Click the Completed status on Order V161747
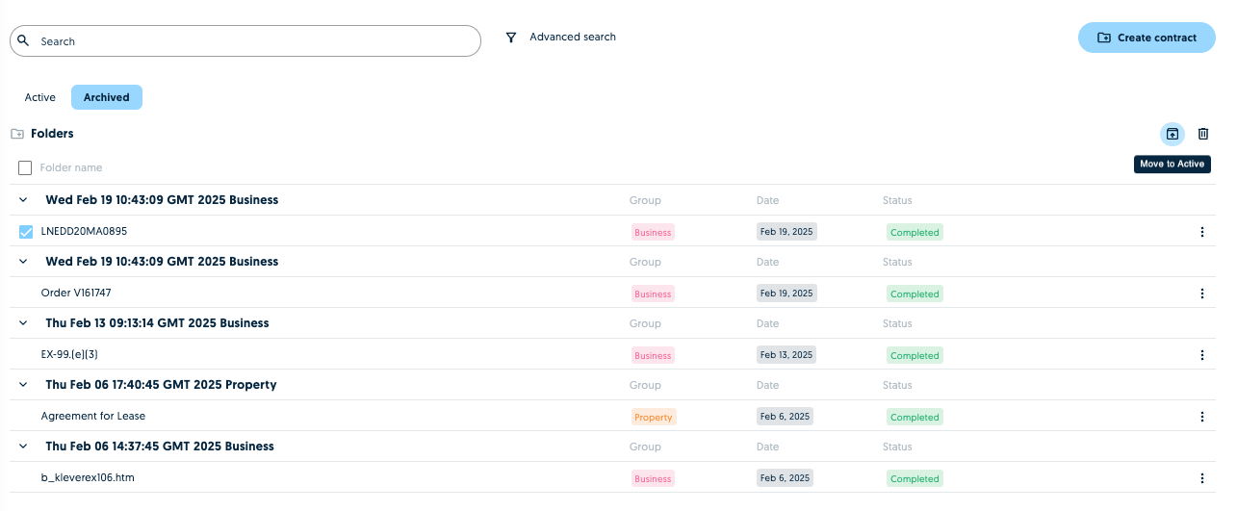The width and height of the screenshot is (1237, 511). click(x=915, y=294)
